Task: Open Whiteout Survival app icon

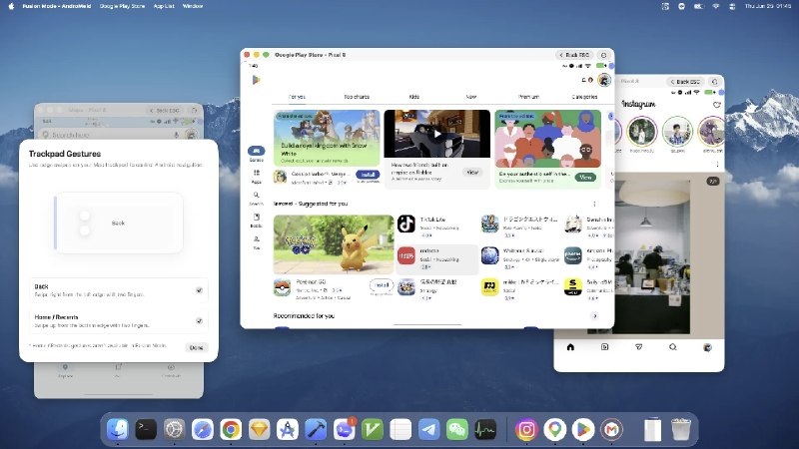Action: [x=489, y=255]
